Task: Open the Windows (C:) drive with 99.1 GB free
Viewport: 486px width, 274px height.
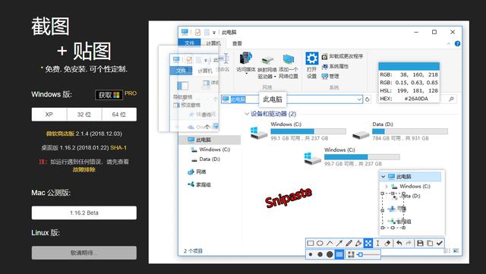Action: pos(298,131)
